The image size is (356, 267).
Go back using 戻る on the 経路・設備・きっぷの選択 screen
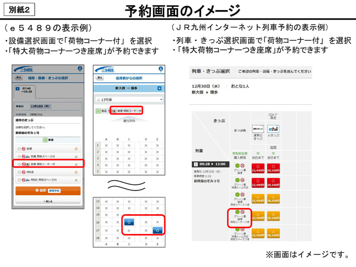coord(19,77)
